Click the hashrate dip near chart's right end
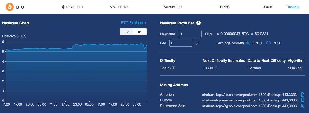Image resolution: width=309 pixels, height=113 pixels. (145, 49)
